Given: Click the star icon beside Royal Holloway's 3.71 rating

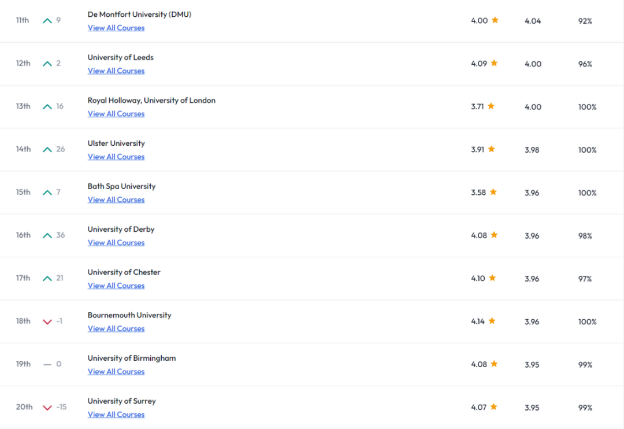Looking at the screenshot, I should pos(491,106).
